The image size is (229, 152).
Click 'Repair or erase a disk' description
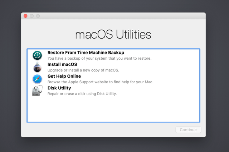point(82,94)
